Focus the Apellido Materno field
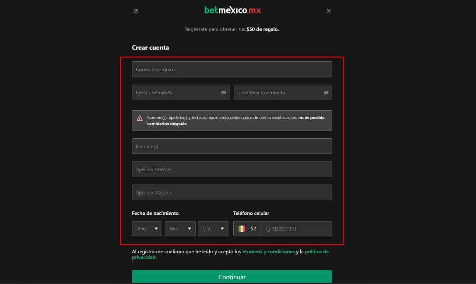 (x=232, y=192)
